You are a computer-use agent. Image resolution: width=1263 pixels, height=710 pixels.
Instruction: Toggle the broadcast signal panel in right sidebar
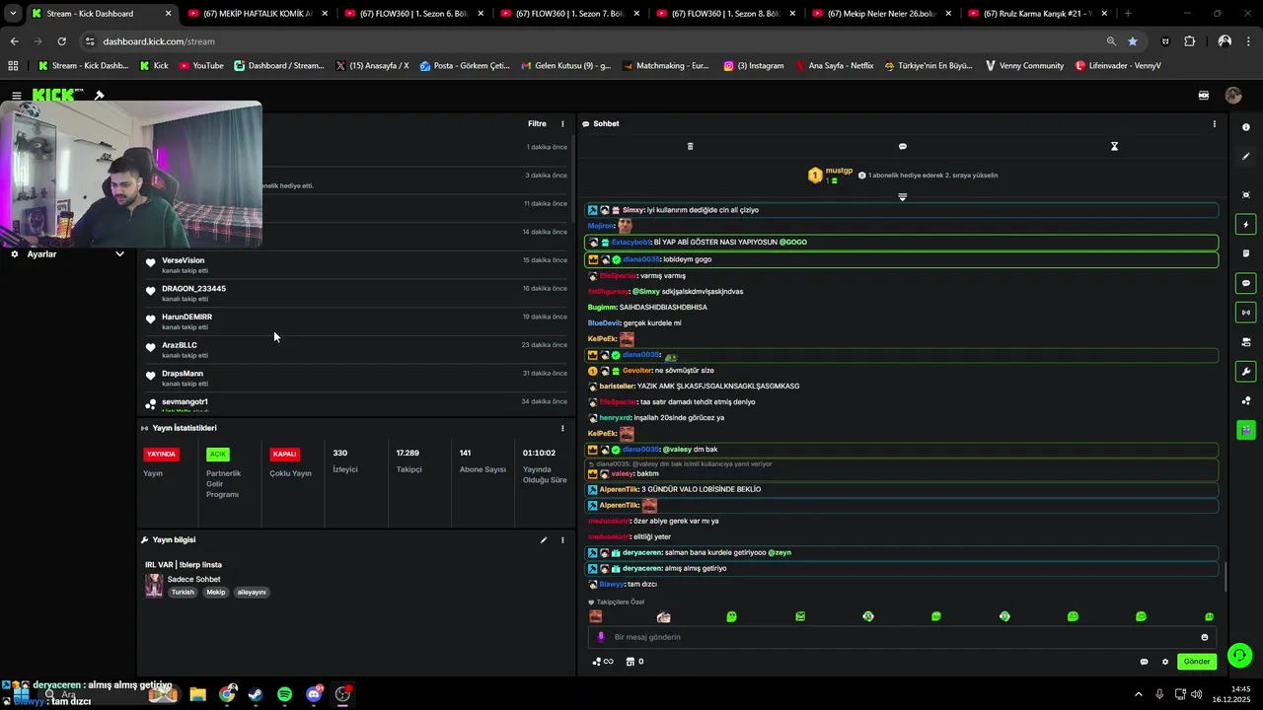(x=1246, y=313)
